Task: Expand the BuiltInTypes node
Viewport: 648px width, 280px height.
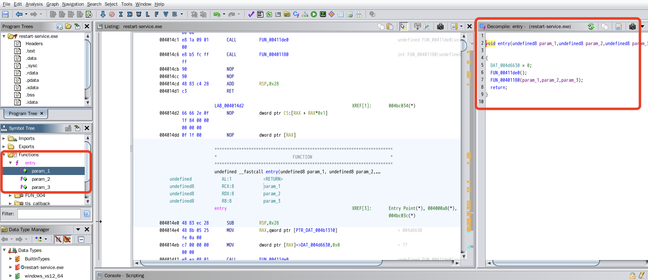Action: coord(11,259)
